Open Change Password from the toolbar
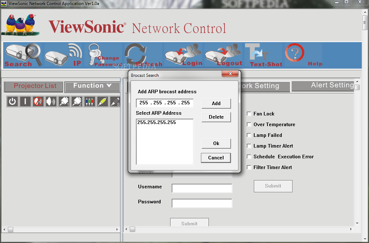369x243 pixels. [x=103, y=55]
